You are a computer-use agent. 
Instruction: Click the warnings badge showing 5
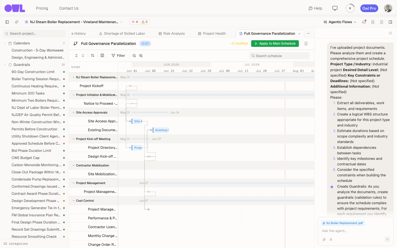(144, 22)
